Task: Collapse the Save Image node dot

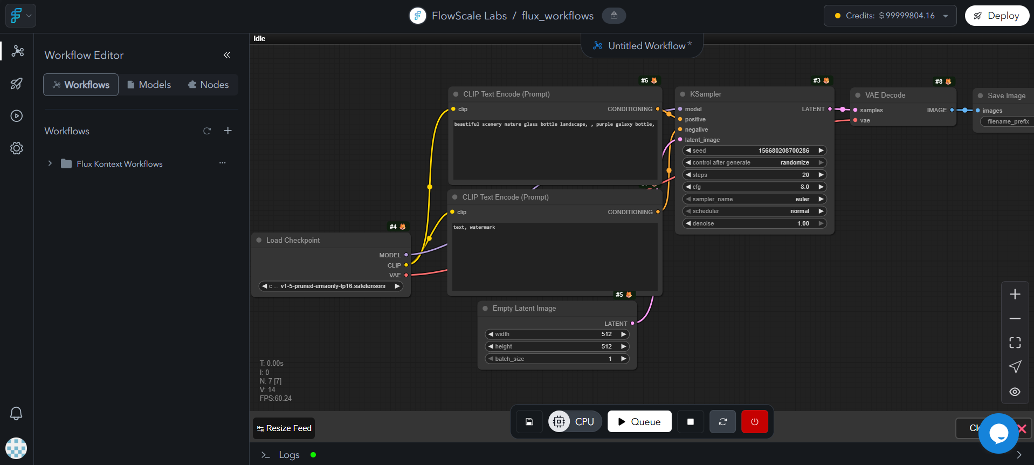Action: 980,95
